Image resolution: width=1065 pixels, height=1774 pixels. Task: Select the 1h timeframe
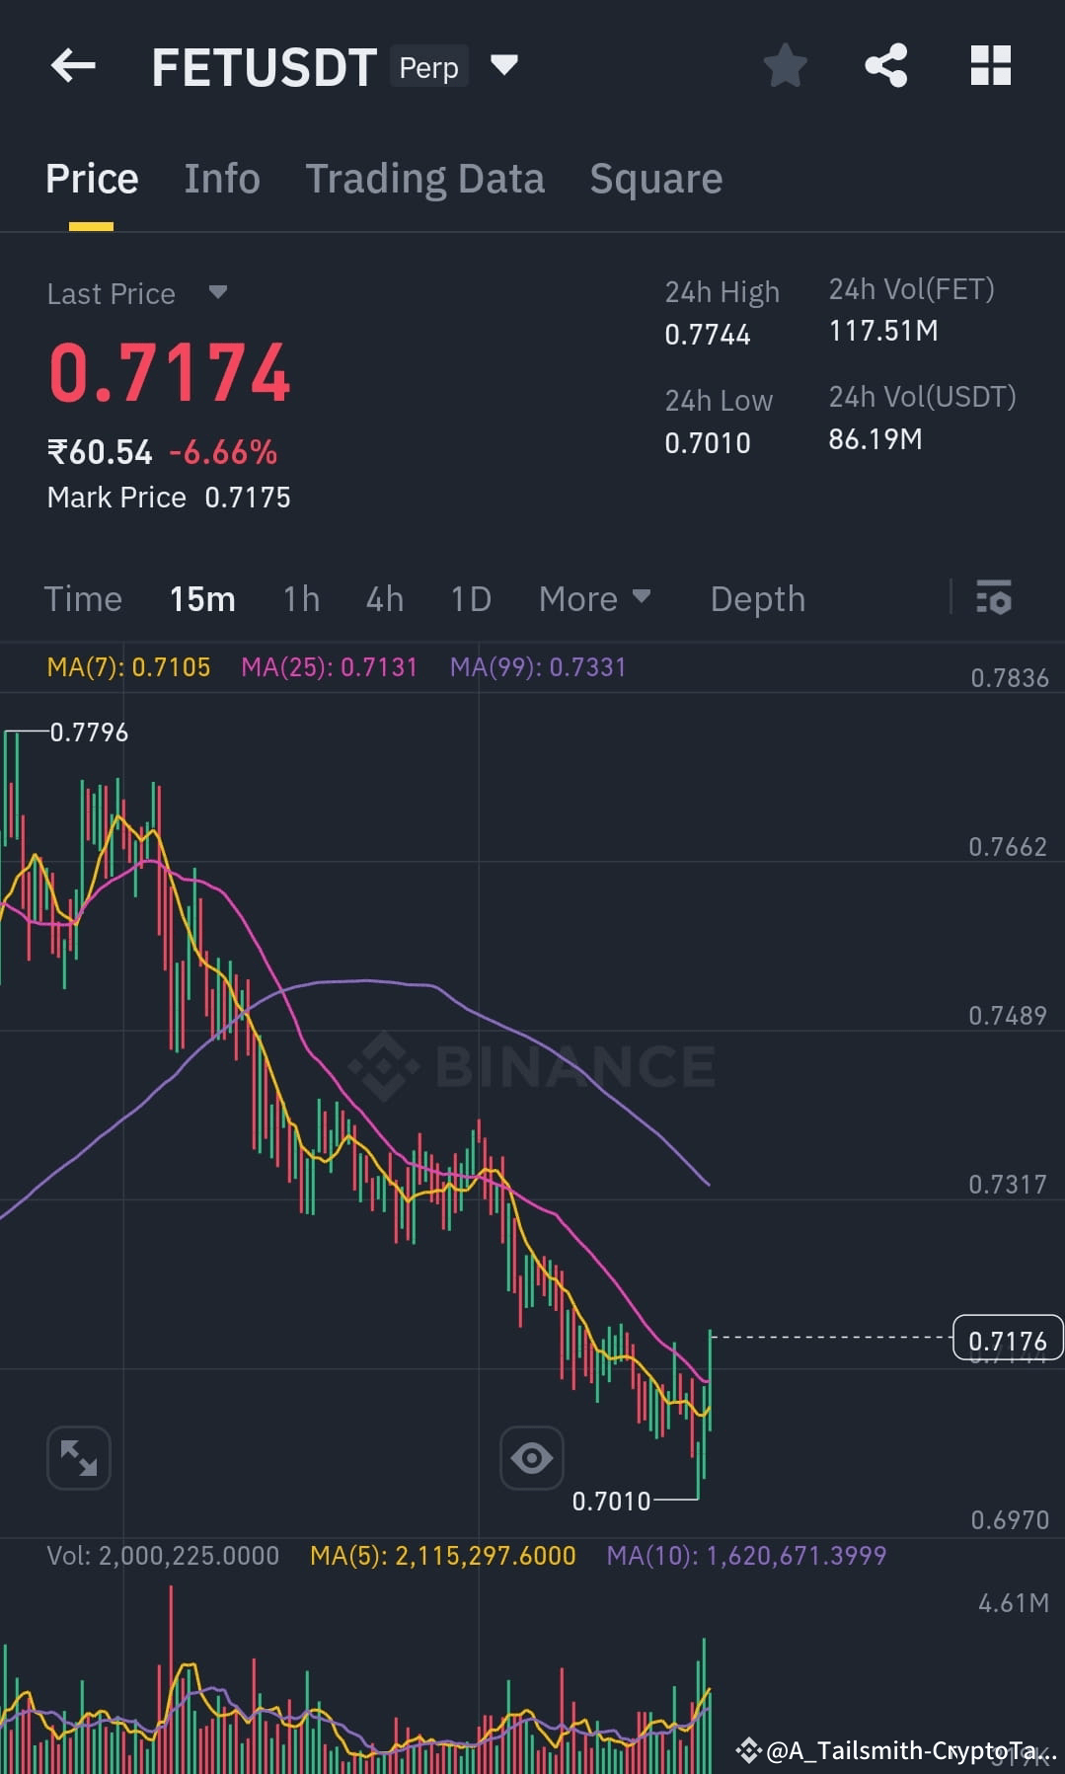(302, 598)
